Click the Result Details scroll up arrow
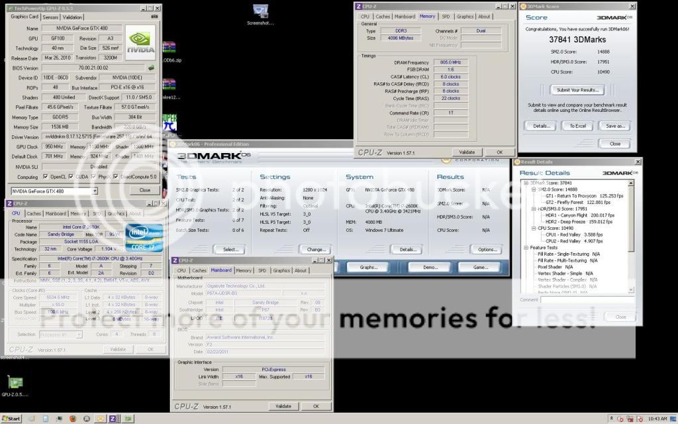 [x=631, y=184]
